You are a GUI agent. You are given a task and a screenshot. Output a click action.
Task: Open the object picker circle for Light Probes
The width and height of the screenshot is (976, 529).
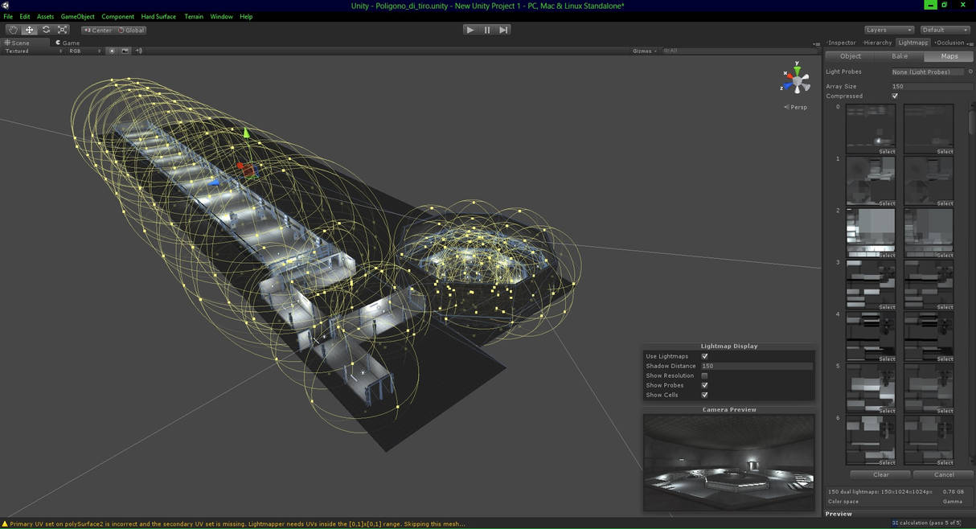tap(970, 72)
